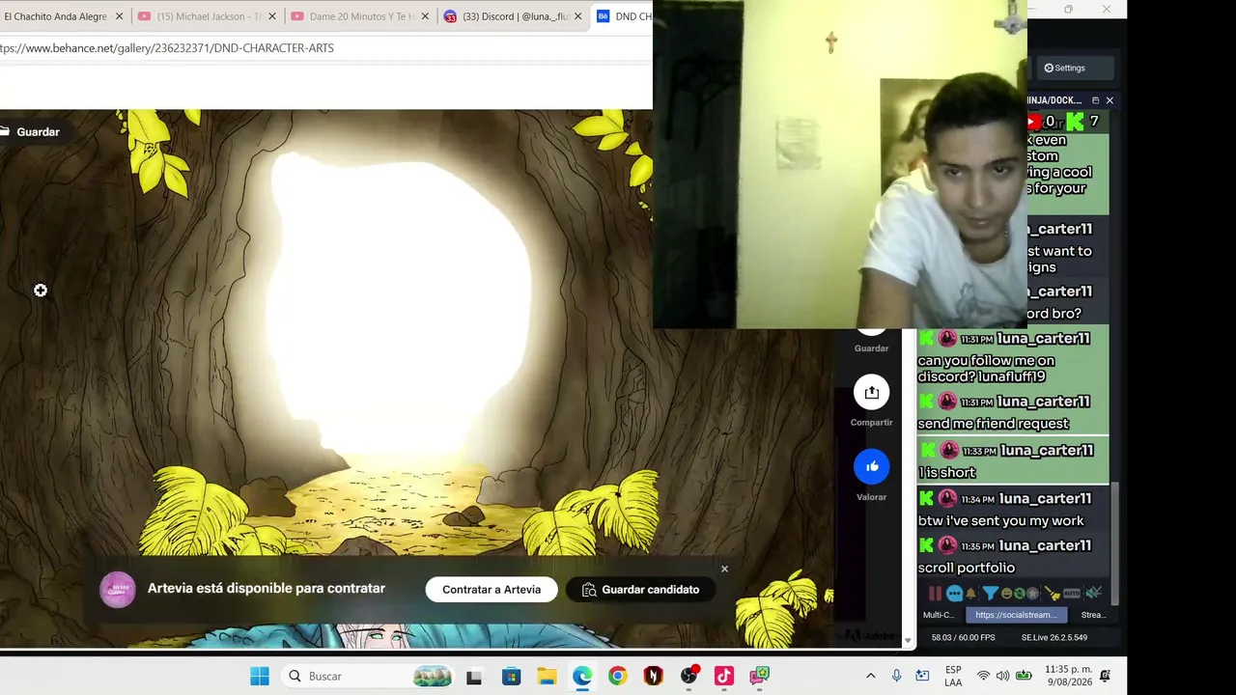Close the Dame 20 Minutos tab
Viewport: 1236px width, 695px height.
[x=425, y=16]
